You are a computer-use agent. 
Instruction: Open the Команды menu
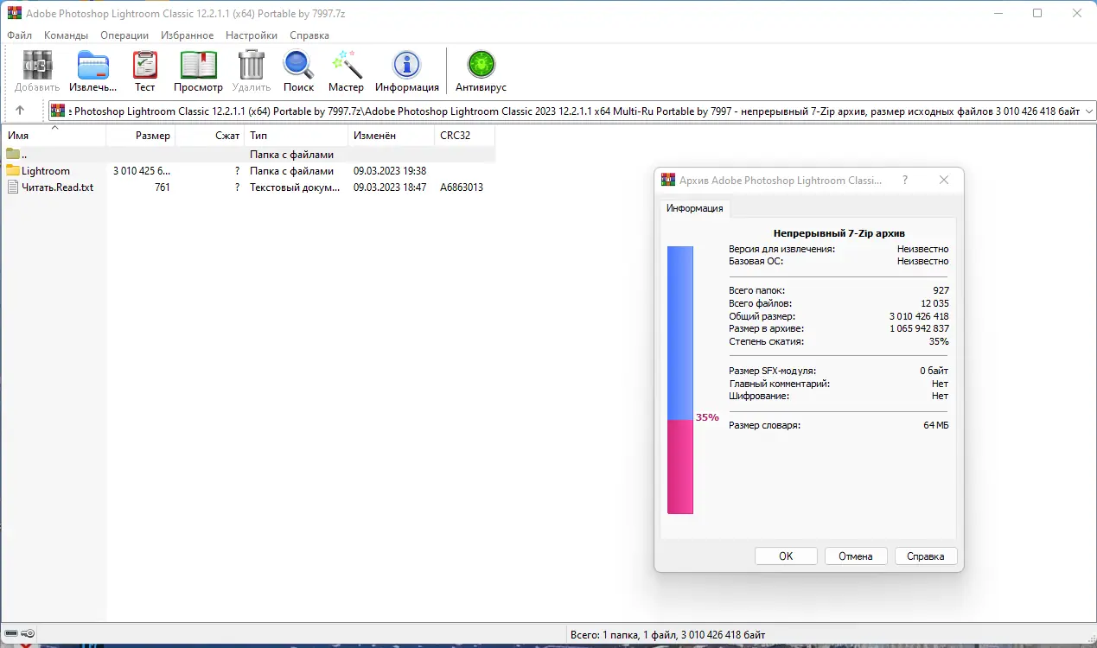[67, 35]
